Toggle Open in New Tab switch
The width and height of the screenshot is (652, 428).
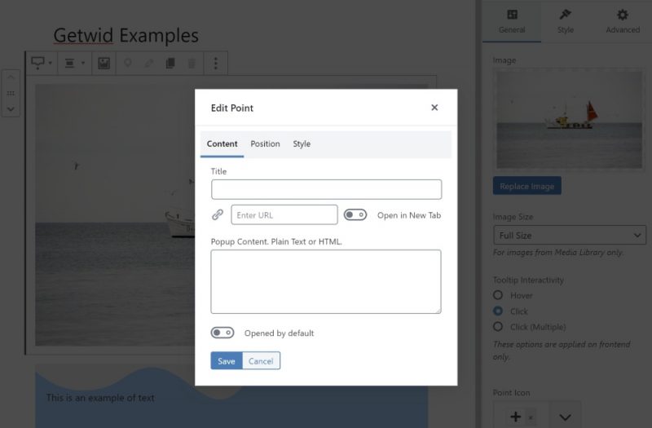click(x=355, y=214)
